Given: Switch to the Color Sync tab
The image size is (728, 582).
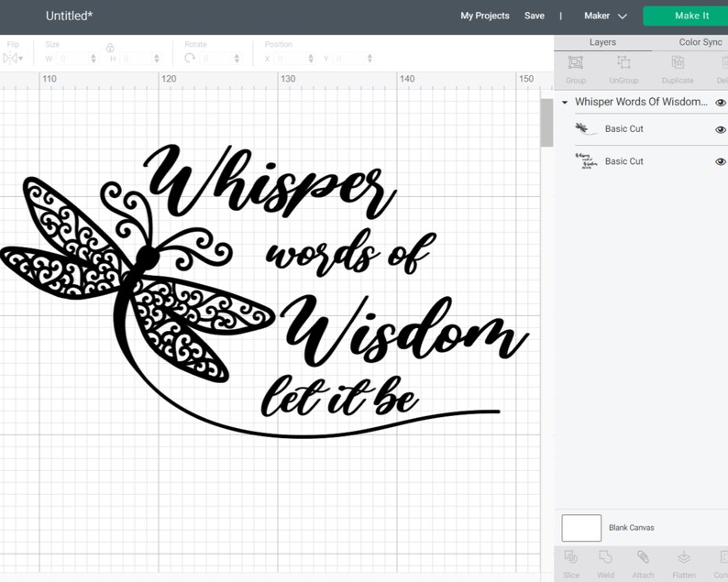Looking at the screenshot, I should [x=700, y=42].
